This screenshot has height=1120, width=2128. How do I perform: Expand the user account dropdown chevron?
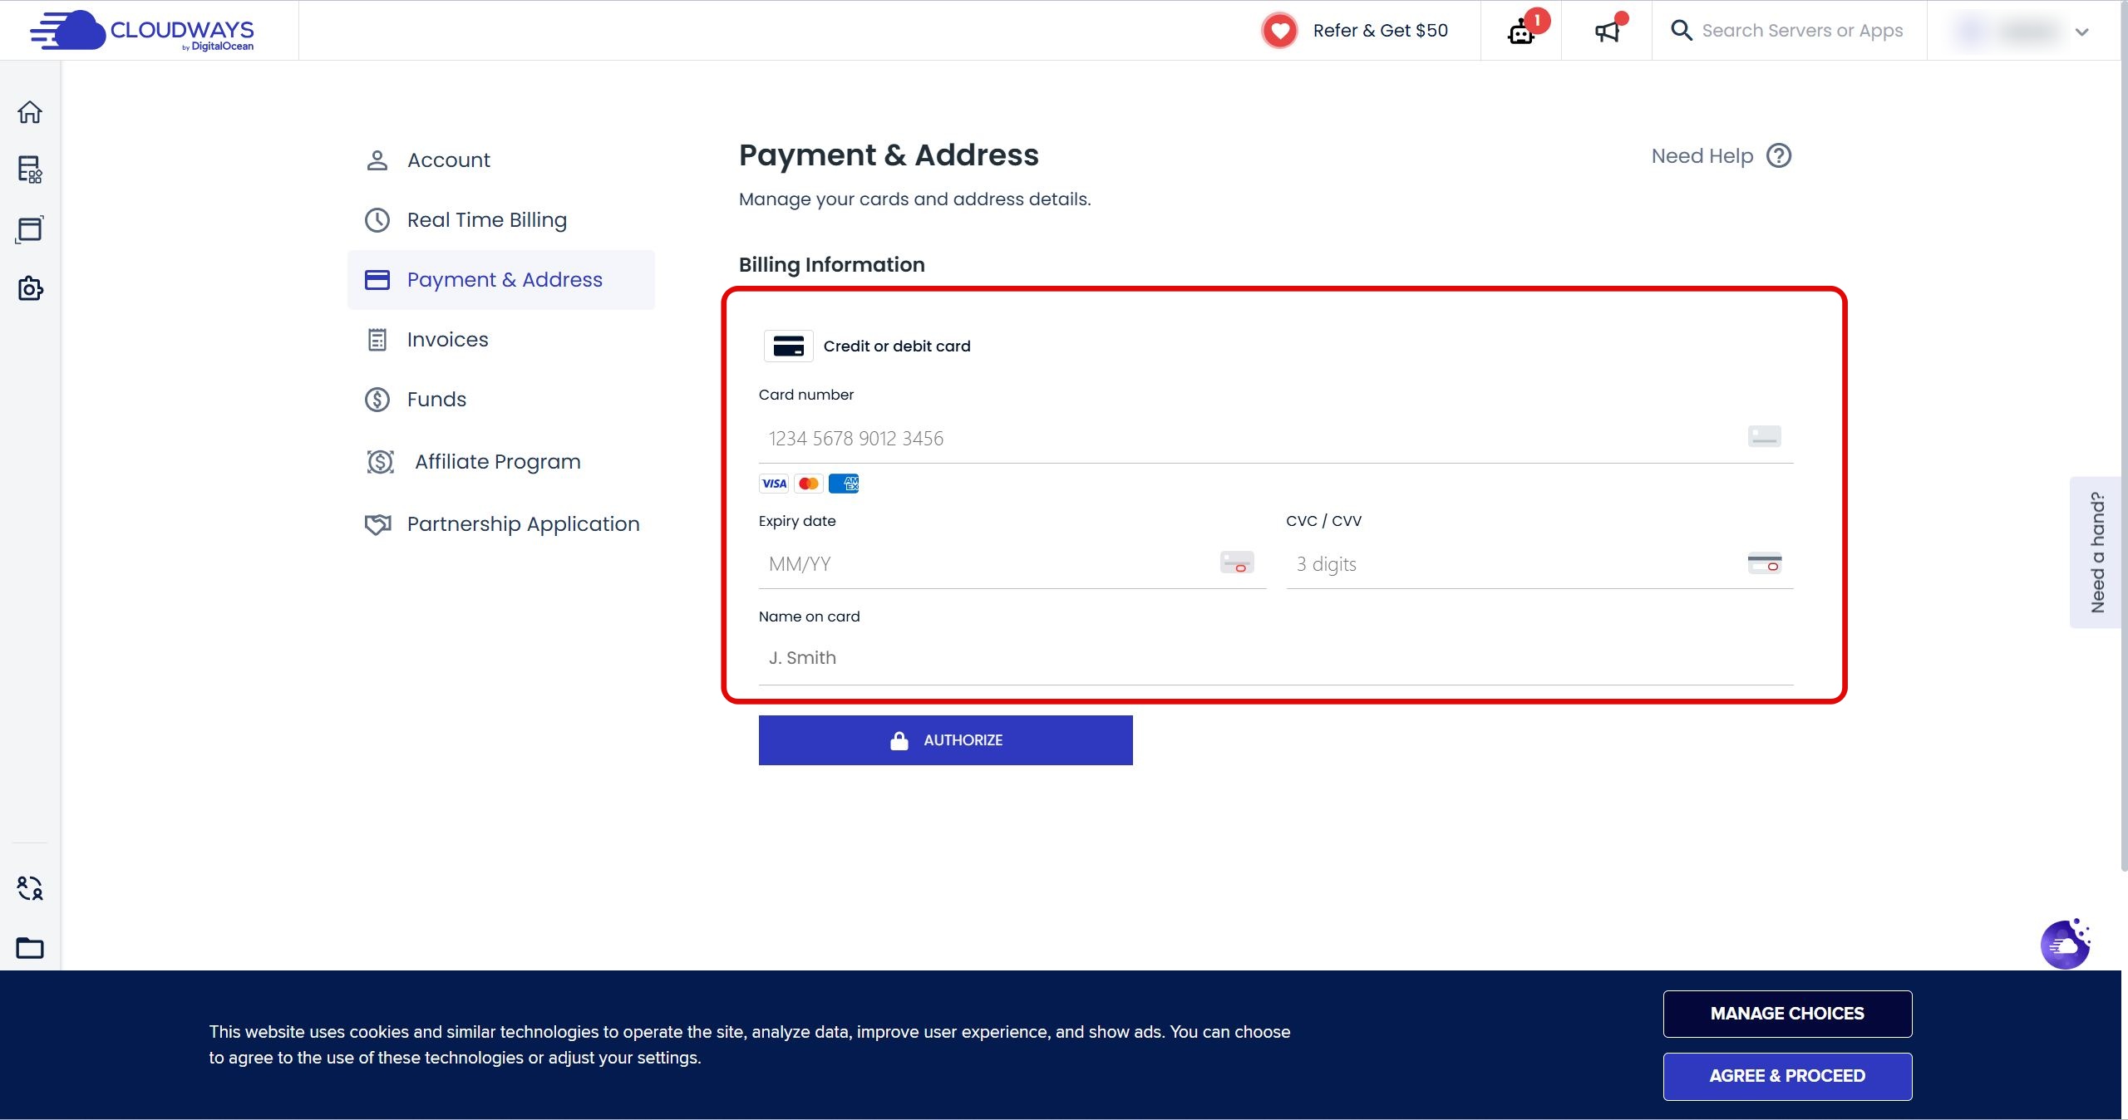point(2081,32)
